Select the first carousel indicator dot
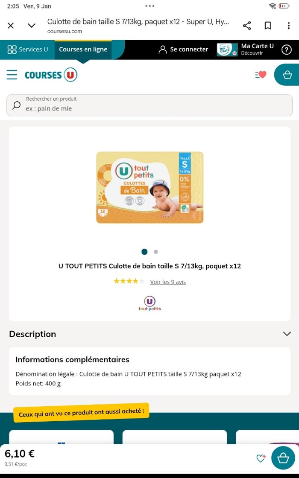 pos(145,252)
